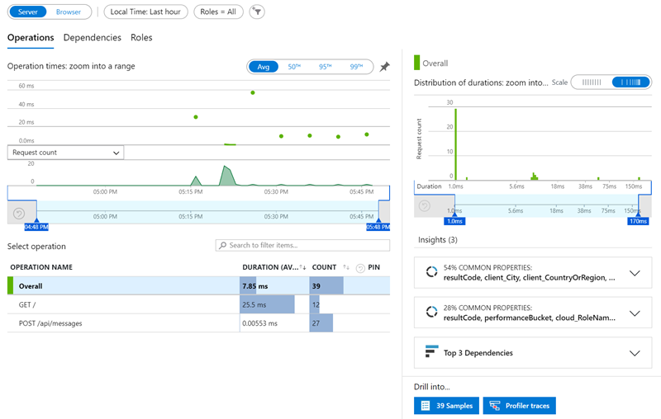Image resolution: width=661 pixels, height=419 pixels.
Task: Click the 170ms duration range handle
Action: coord(638,221)
